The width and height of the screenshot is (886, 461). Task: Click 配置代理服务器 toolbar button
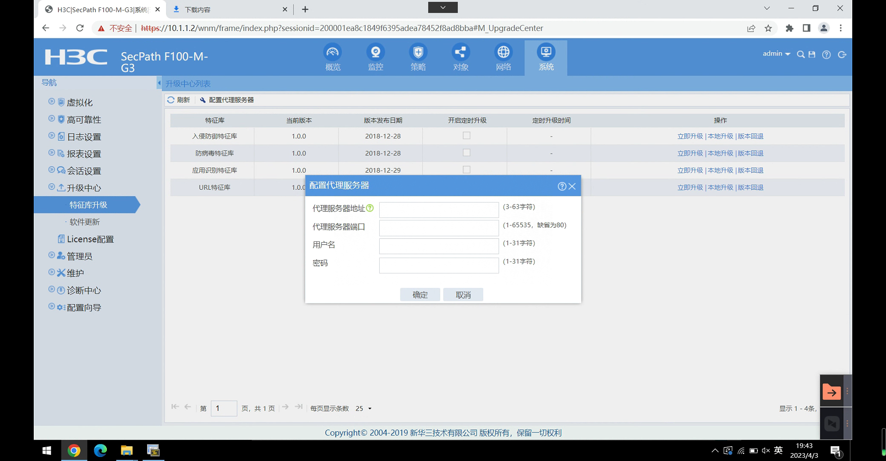pos(227,100)
